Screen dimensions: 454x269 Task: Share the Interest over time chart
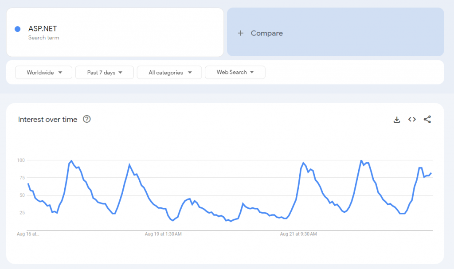[x=427, y=119]
